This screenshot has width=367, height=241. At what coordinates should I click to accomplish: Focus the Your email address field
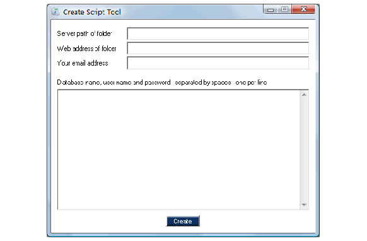pos(218,63)
